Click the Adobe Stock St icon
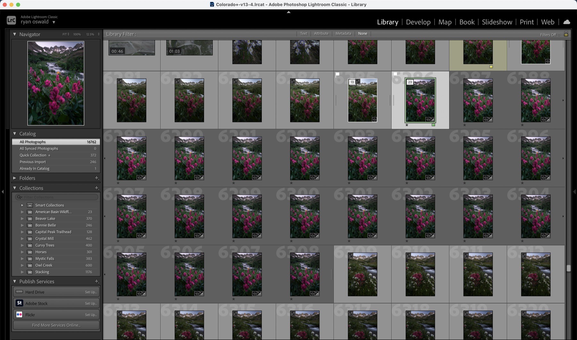The height and width of the screenshot is (340, 577). tap(19, 303)
